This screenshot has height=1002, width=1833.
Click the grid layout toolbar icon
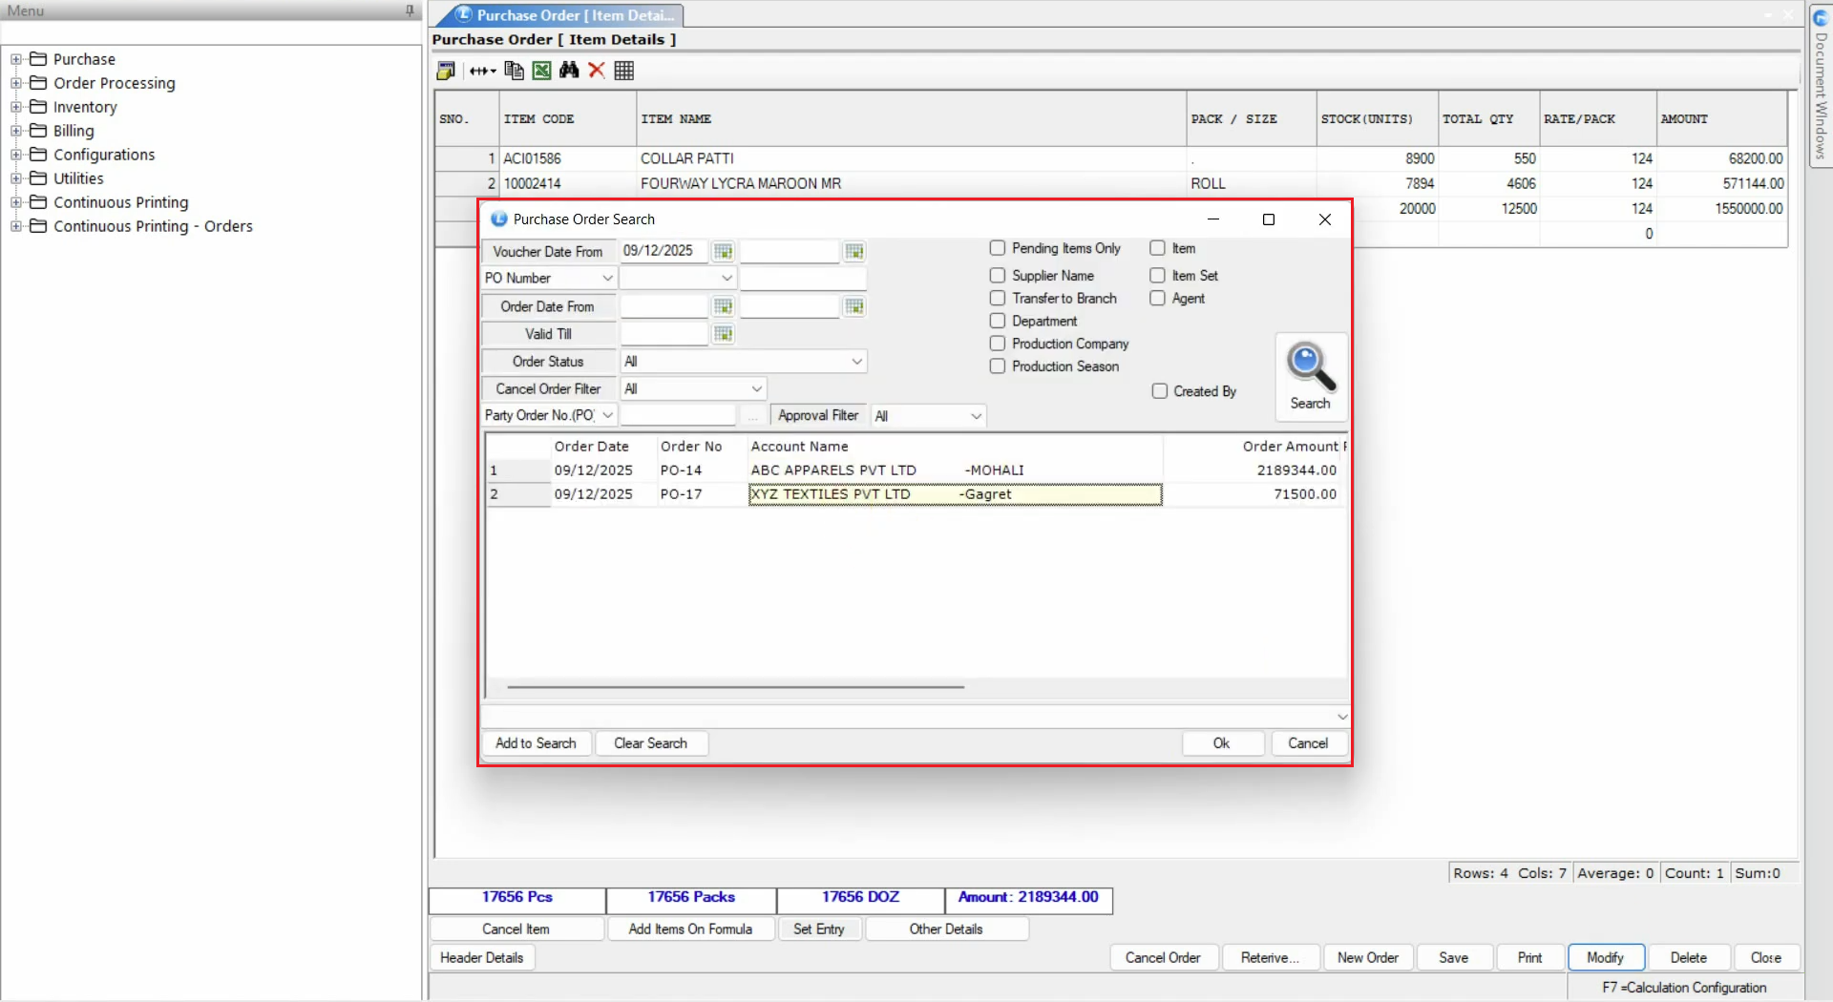tap(624, 71)
